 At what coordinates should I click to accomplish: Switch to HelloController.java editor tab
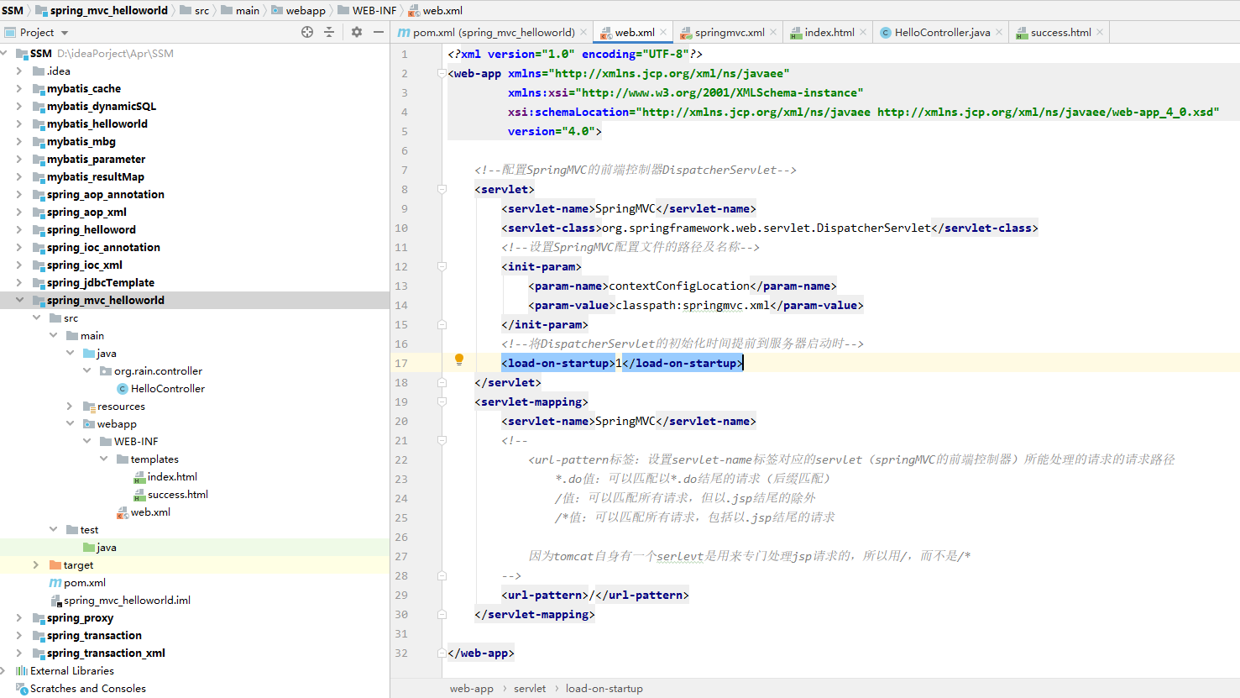[942, 33]
